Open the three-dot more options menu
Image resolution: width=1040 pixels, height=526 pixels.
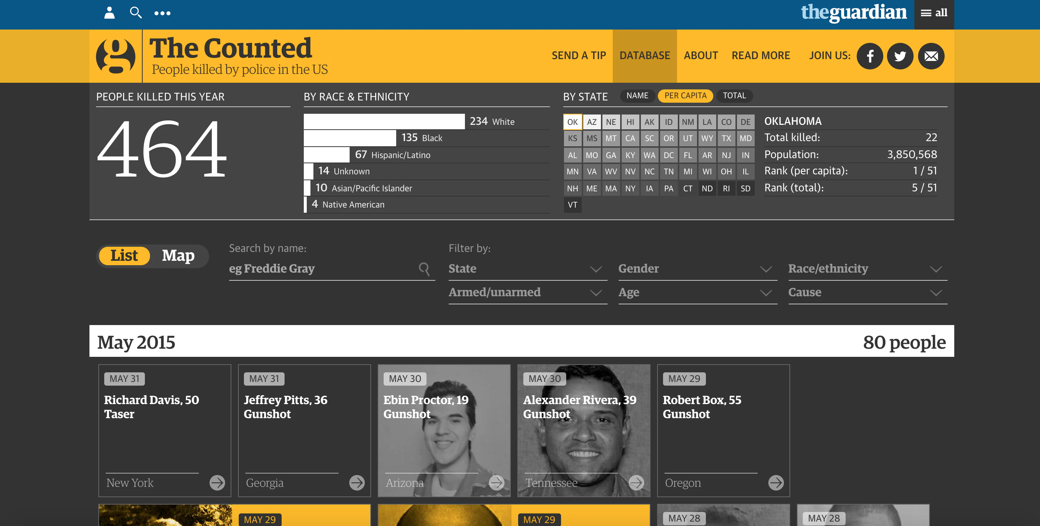162,13
